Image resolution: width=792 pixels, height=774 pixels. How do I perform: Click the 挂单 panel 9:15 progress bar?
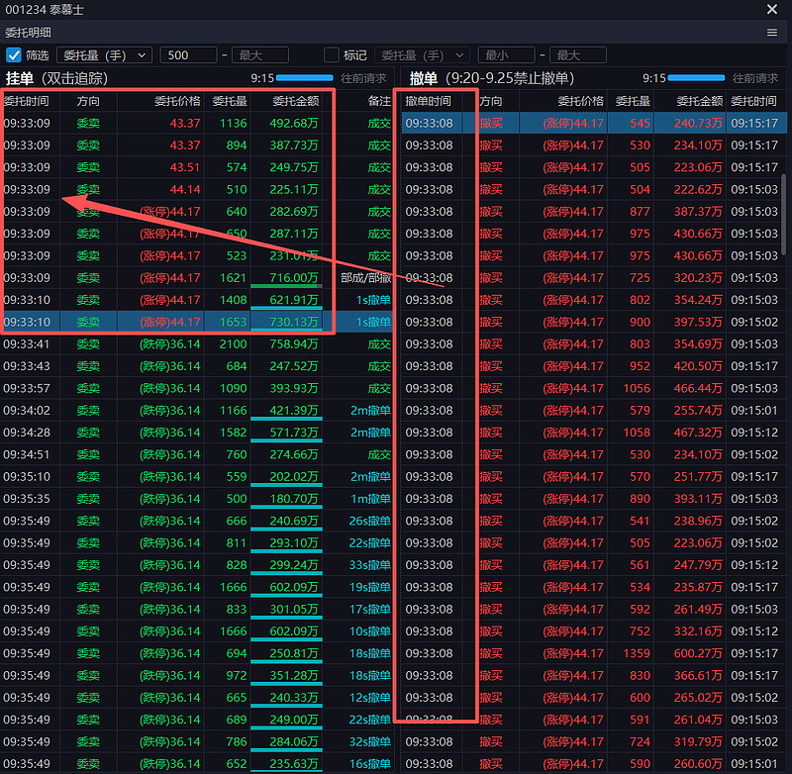tap(305, 78)
